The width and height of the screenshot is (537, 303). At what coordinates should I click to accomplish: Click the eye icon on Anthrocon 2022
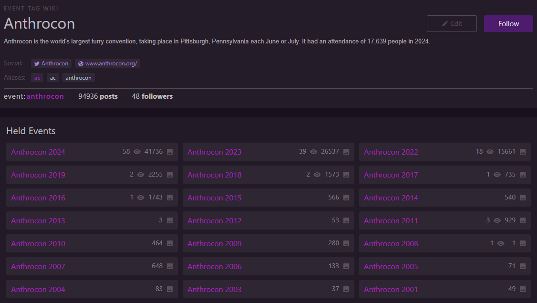coord(490,152)
